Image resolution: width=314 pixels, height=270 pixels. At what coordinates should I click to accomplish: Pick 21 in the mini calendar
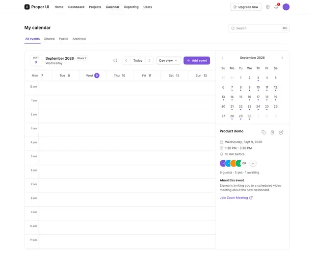point(232,107)
